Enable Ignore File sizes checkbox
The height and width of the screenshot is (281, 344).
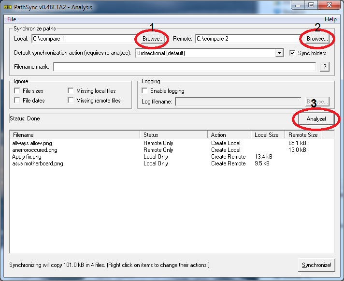pos(17,90)
